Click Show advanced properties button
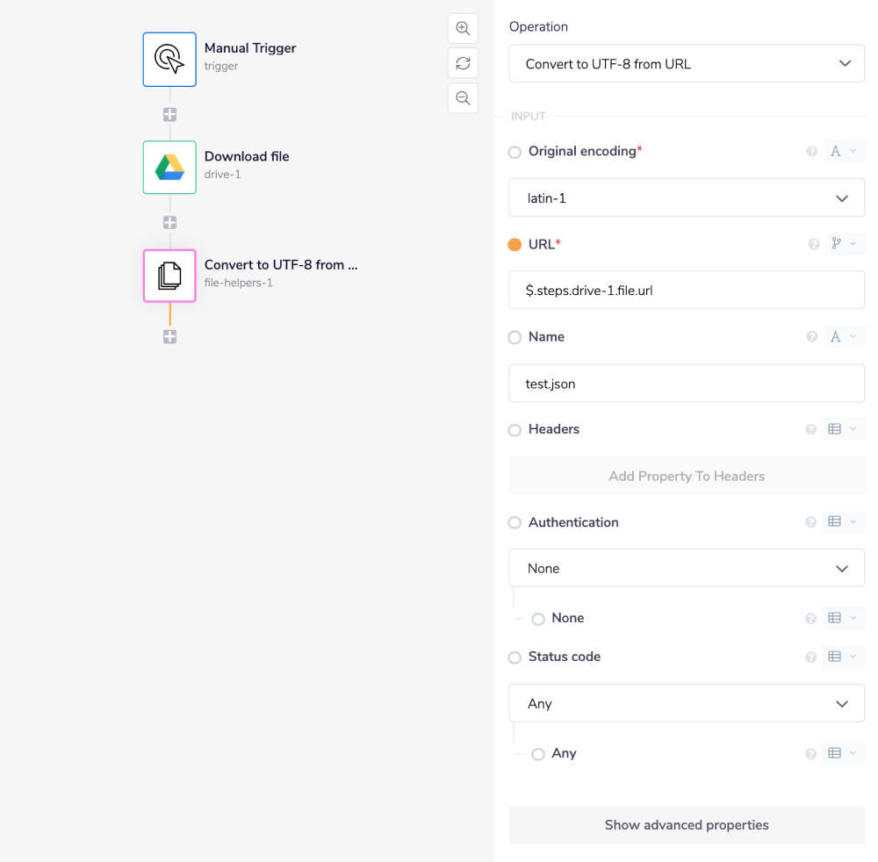The height and width of the screenshot is (862, 878). [x=687, y=825]
